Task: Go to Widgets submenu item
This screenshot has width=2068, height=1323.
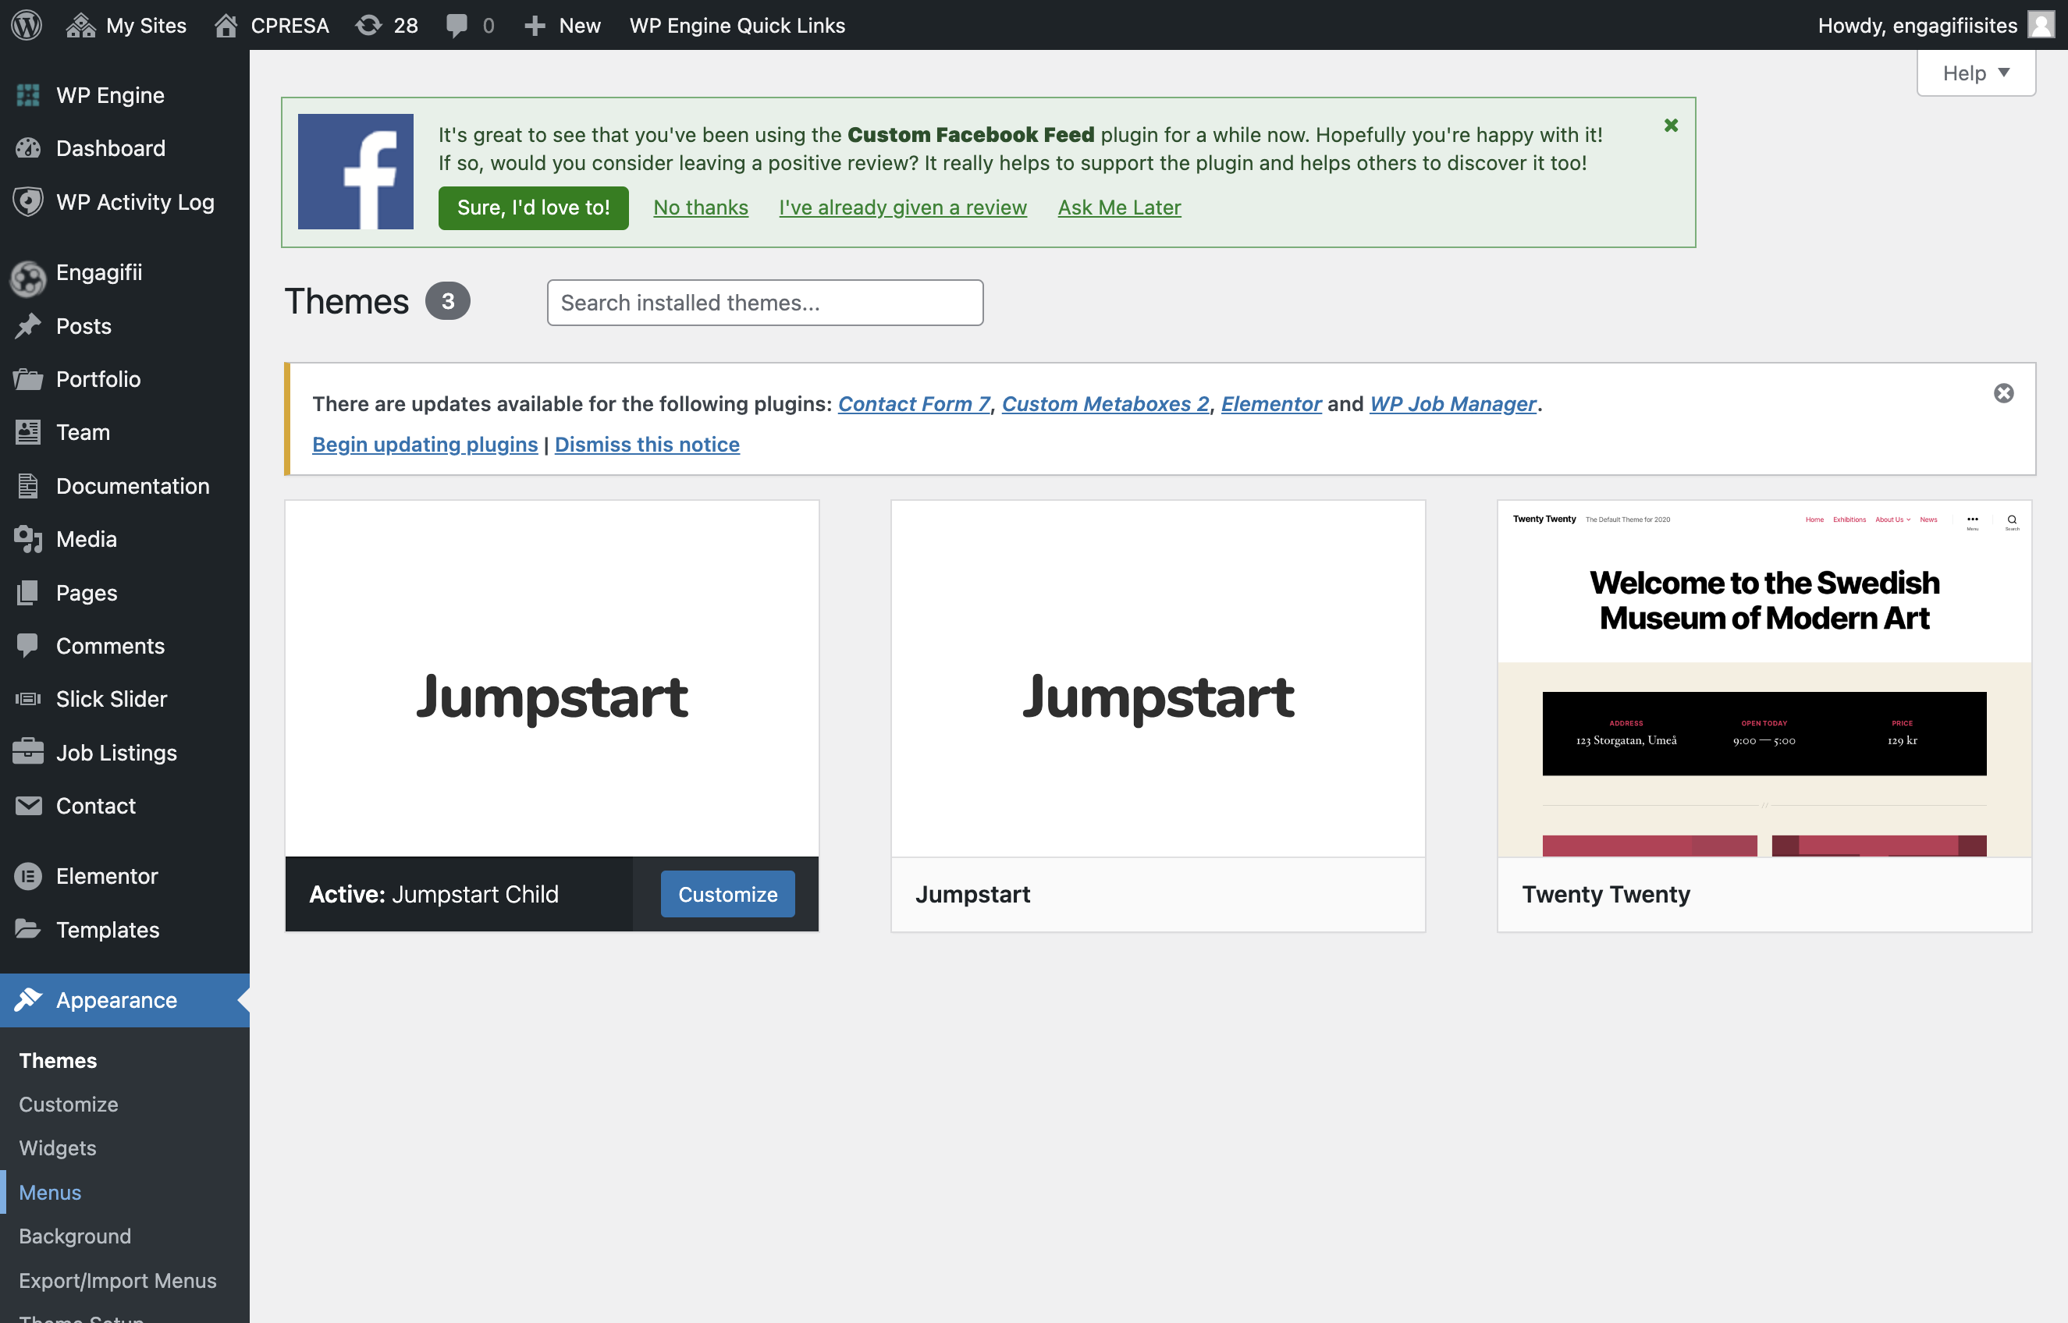Action: (x=58, y=1147)
